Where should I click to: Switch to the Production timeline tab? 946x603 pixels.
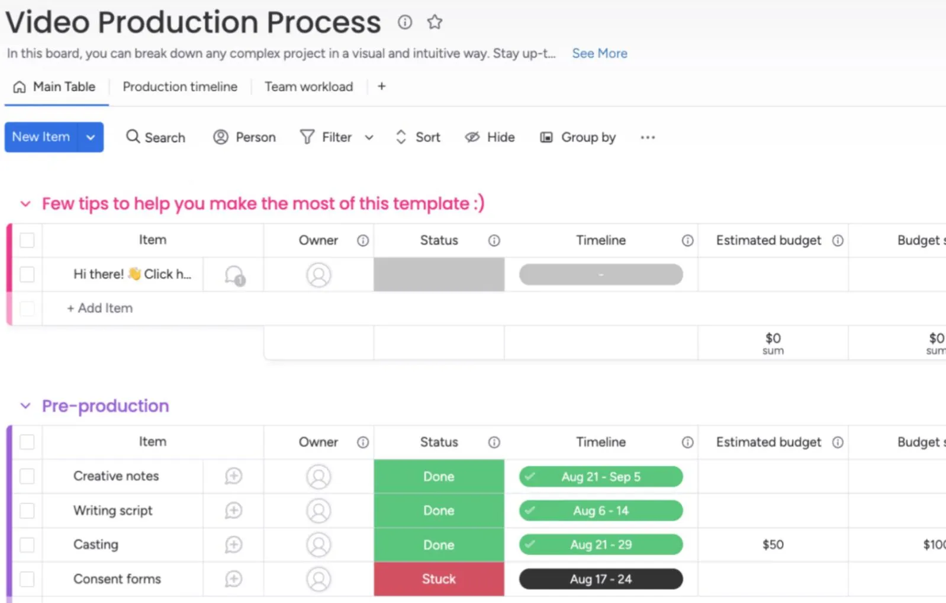point(180,87)
